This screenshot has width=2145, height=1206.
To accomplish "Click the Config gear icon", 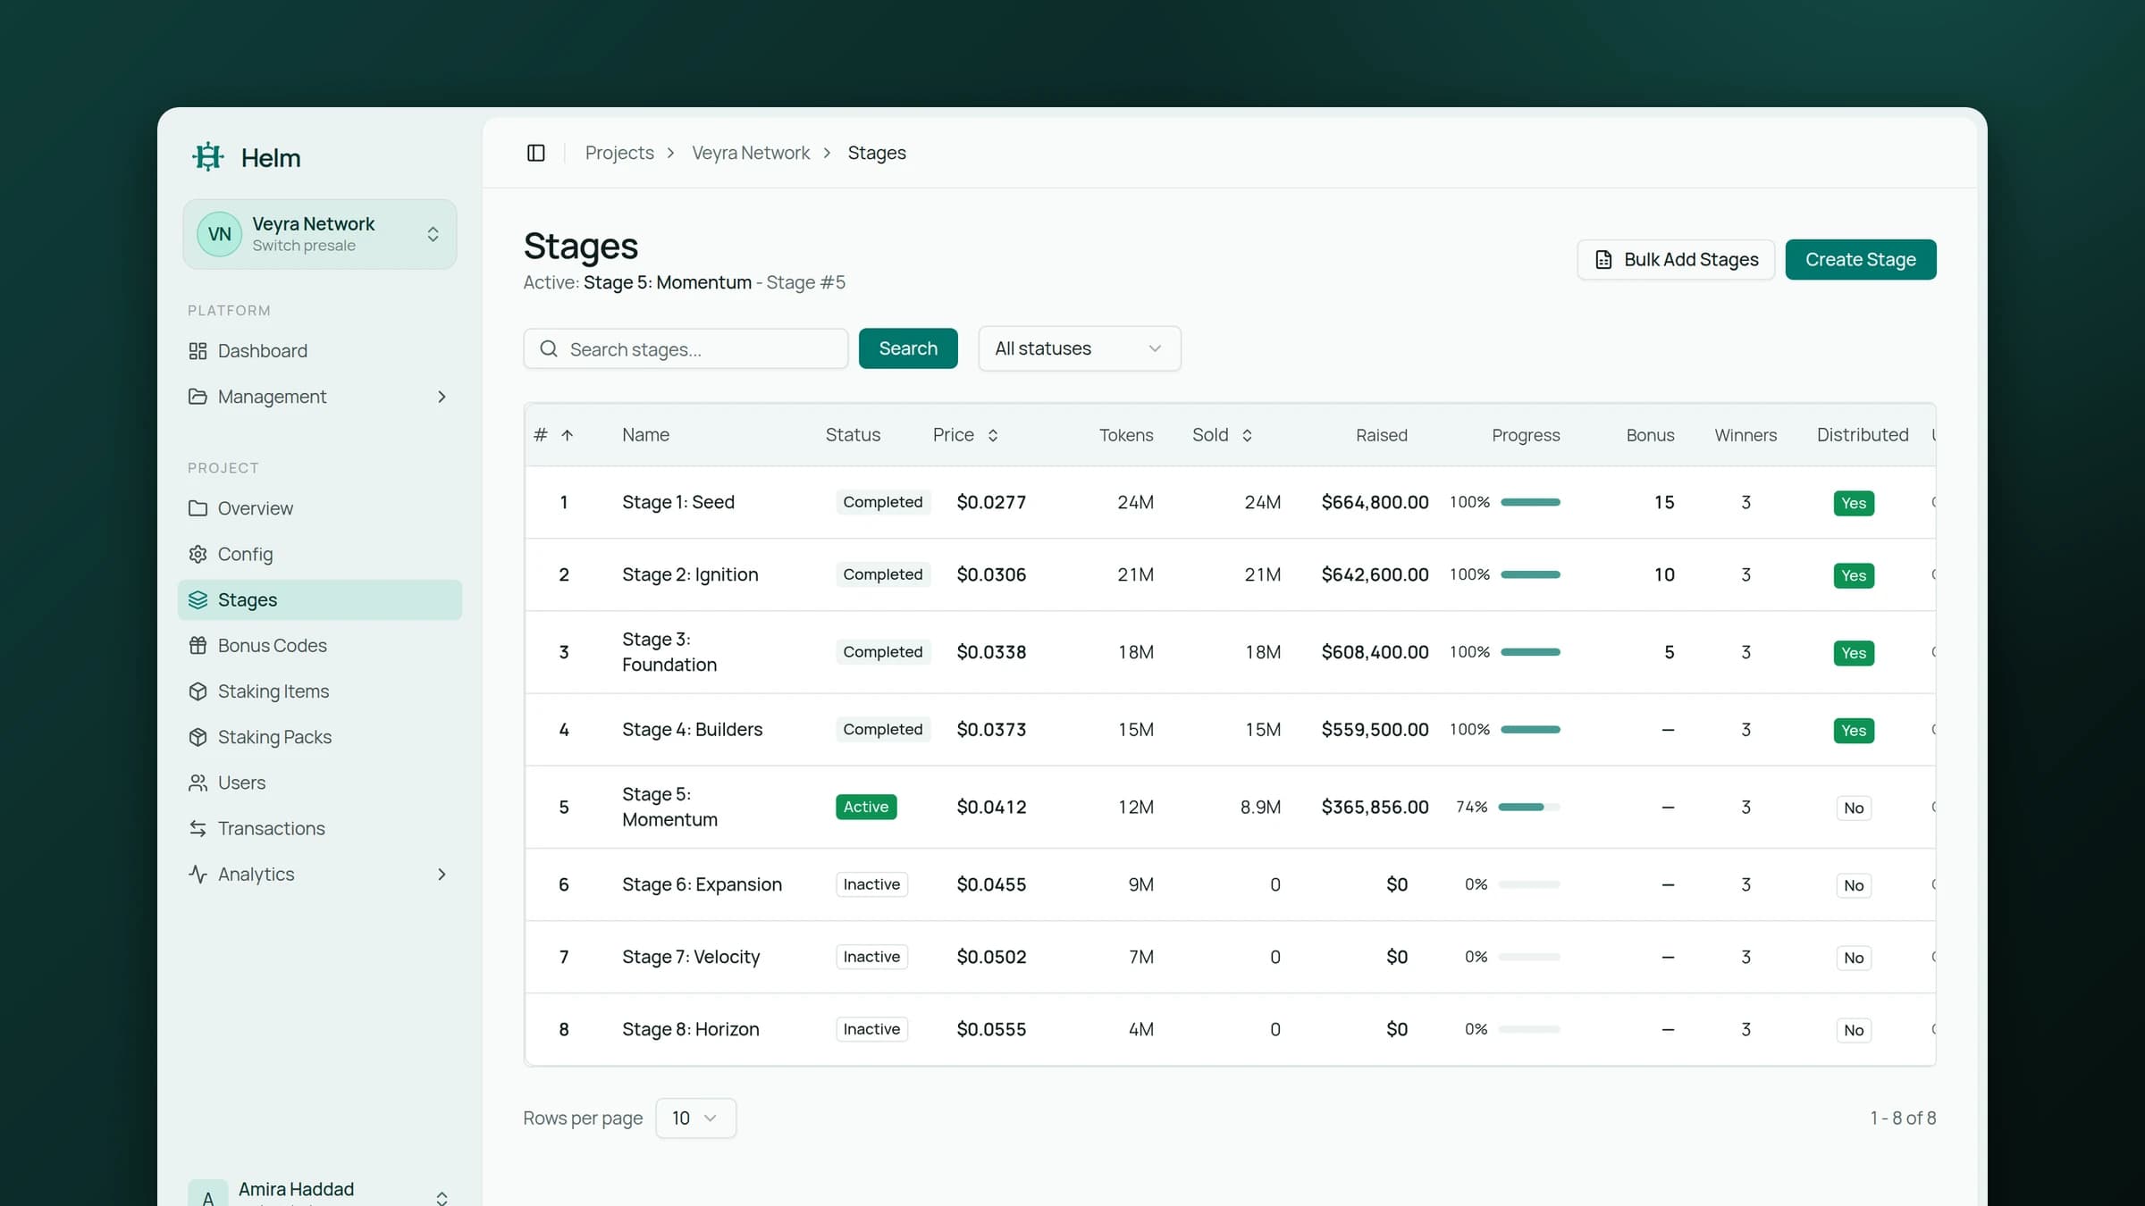I will [x=198, y=554].
